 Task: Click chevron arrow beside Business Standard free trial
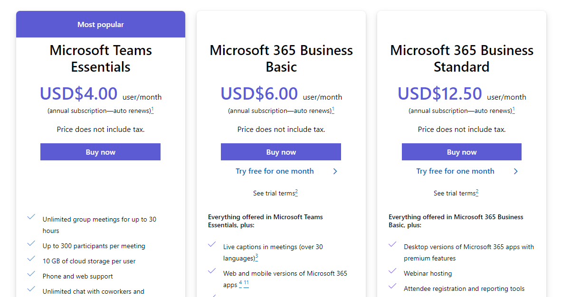(515, 171)
